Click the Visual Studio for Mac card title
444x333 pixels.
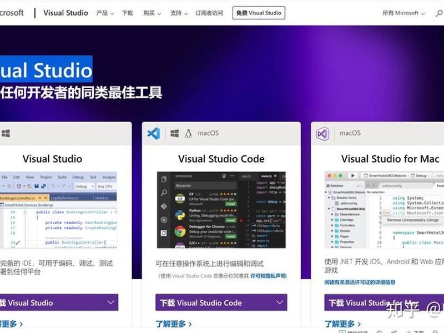(390, 159)
